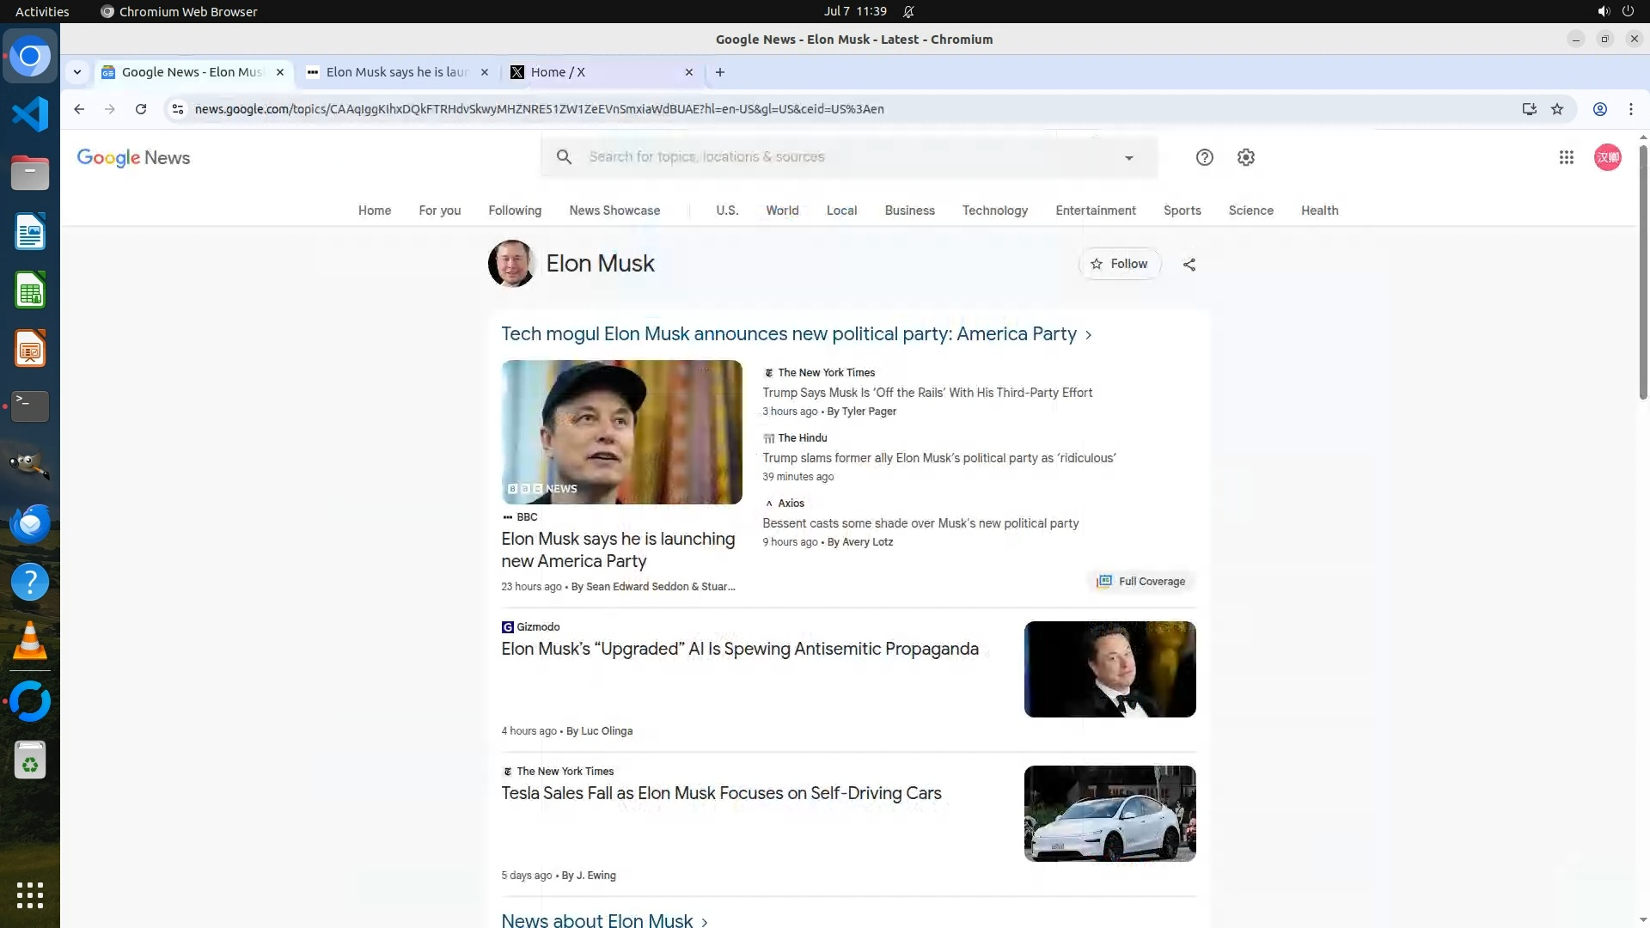Click the search magnifier icon
This screenshot has width=1650, height=928.
tap(564, 157)
